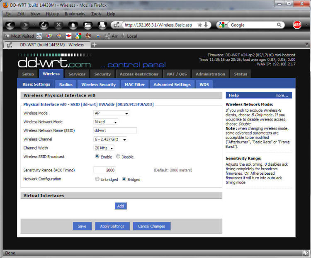Open the browser Help menu

point(111,14)
